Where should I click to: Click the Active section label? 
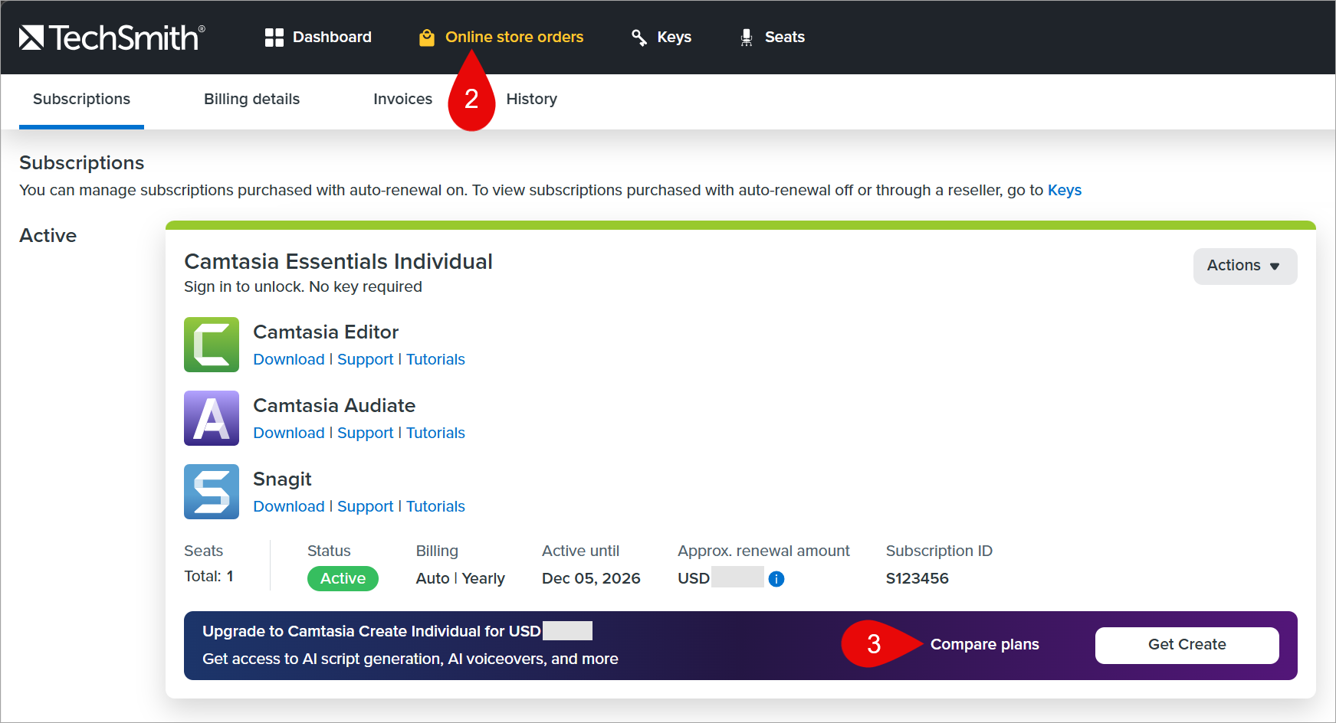48,236
